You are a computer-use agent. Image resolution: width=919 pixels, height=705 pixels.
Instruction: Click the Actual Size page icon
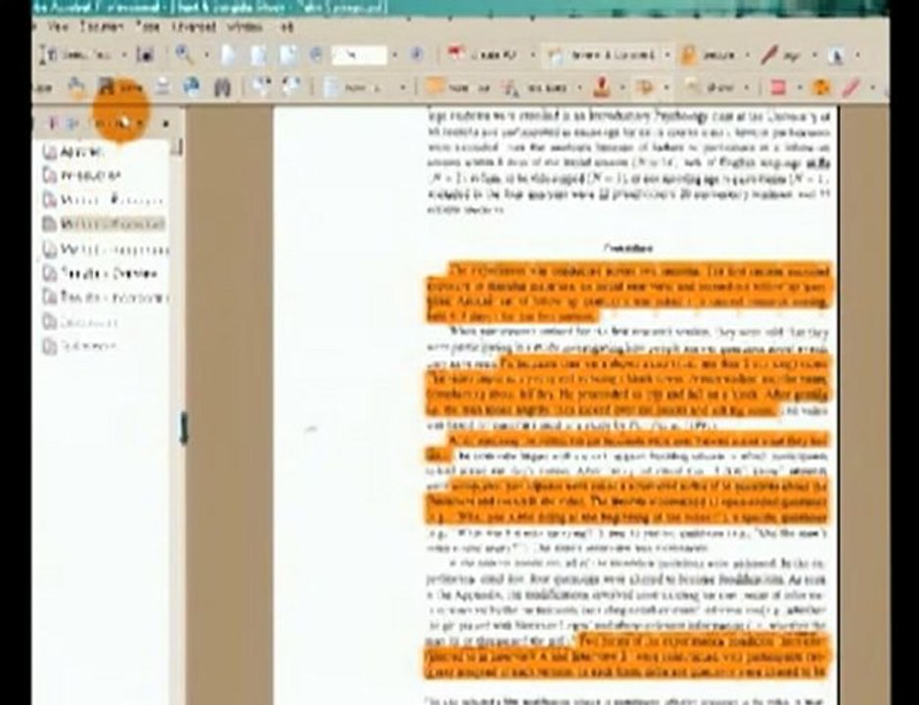(228, 55)
